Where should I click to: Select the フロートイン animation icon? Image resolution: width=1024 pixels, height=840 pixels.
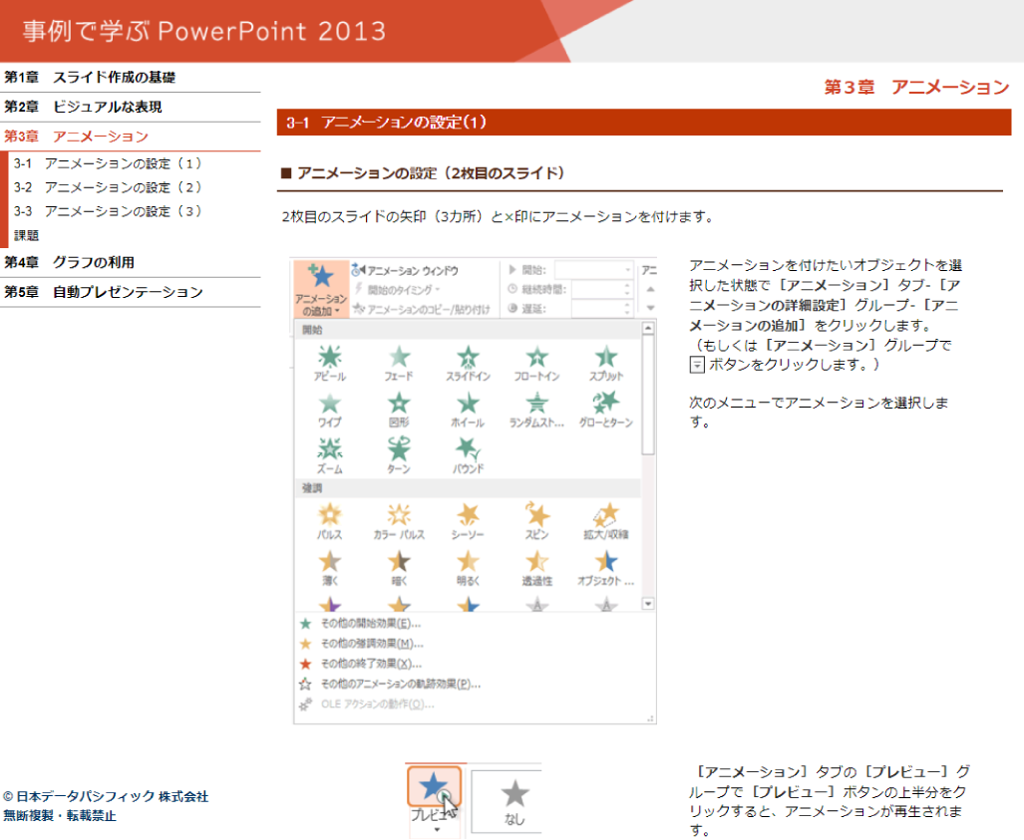[x=536, y=364]
